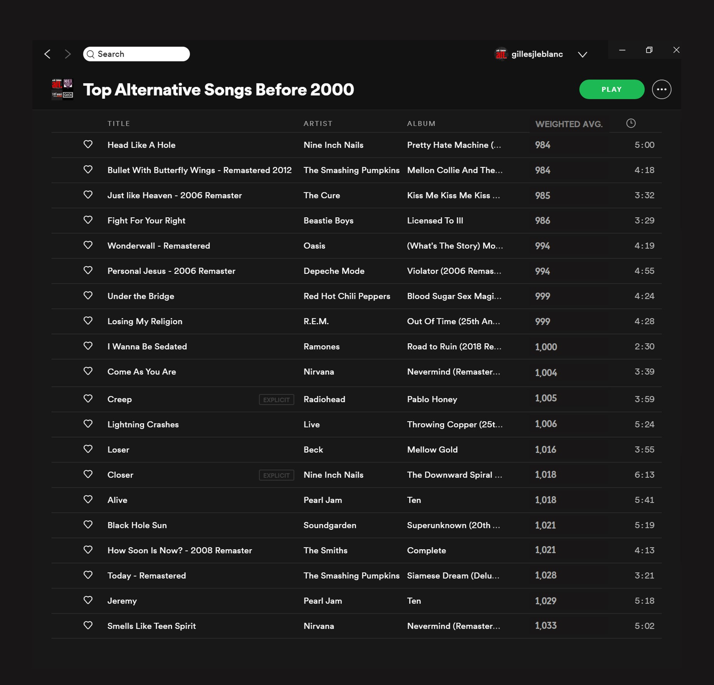Click heart icon for Today - Remastered
Viewport: 714px width, 685px height.
click(88, 575)
